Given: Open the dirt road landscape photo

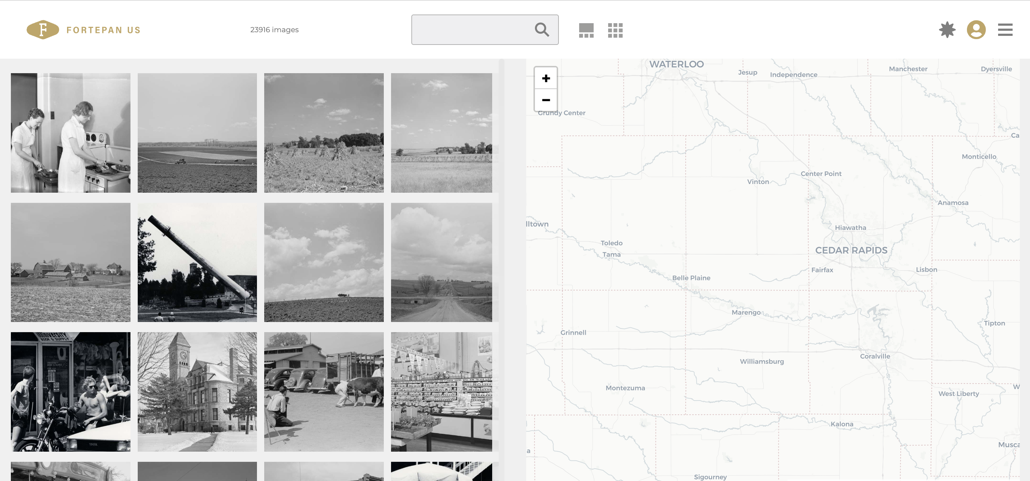Looking at the screenshot, I should pos(441,263).
